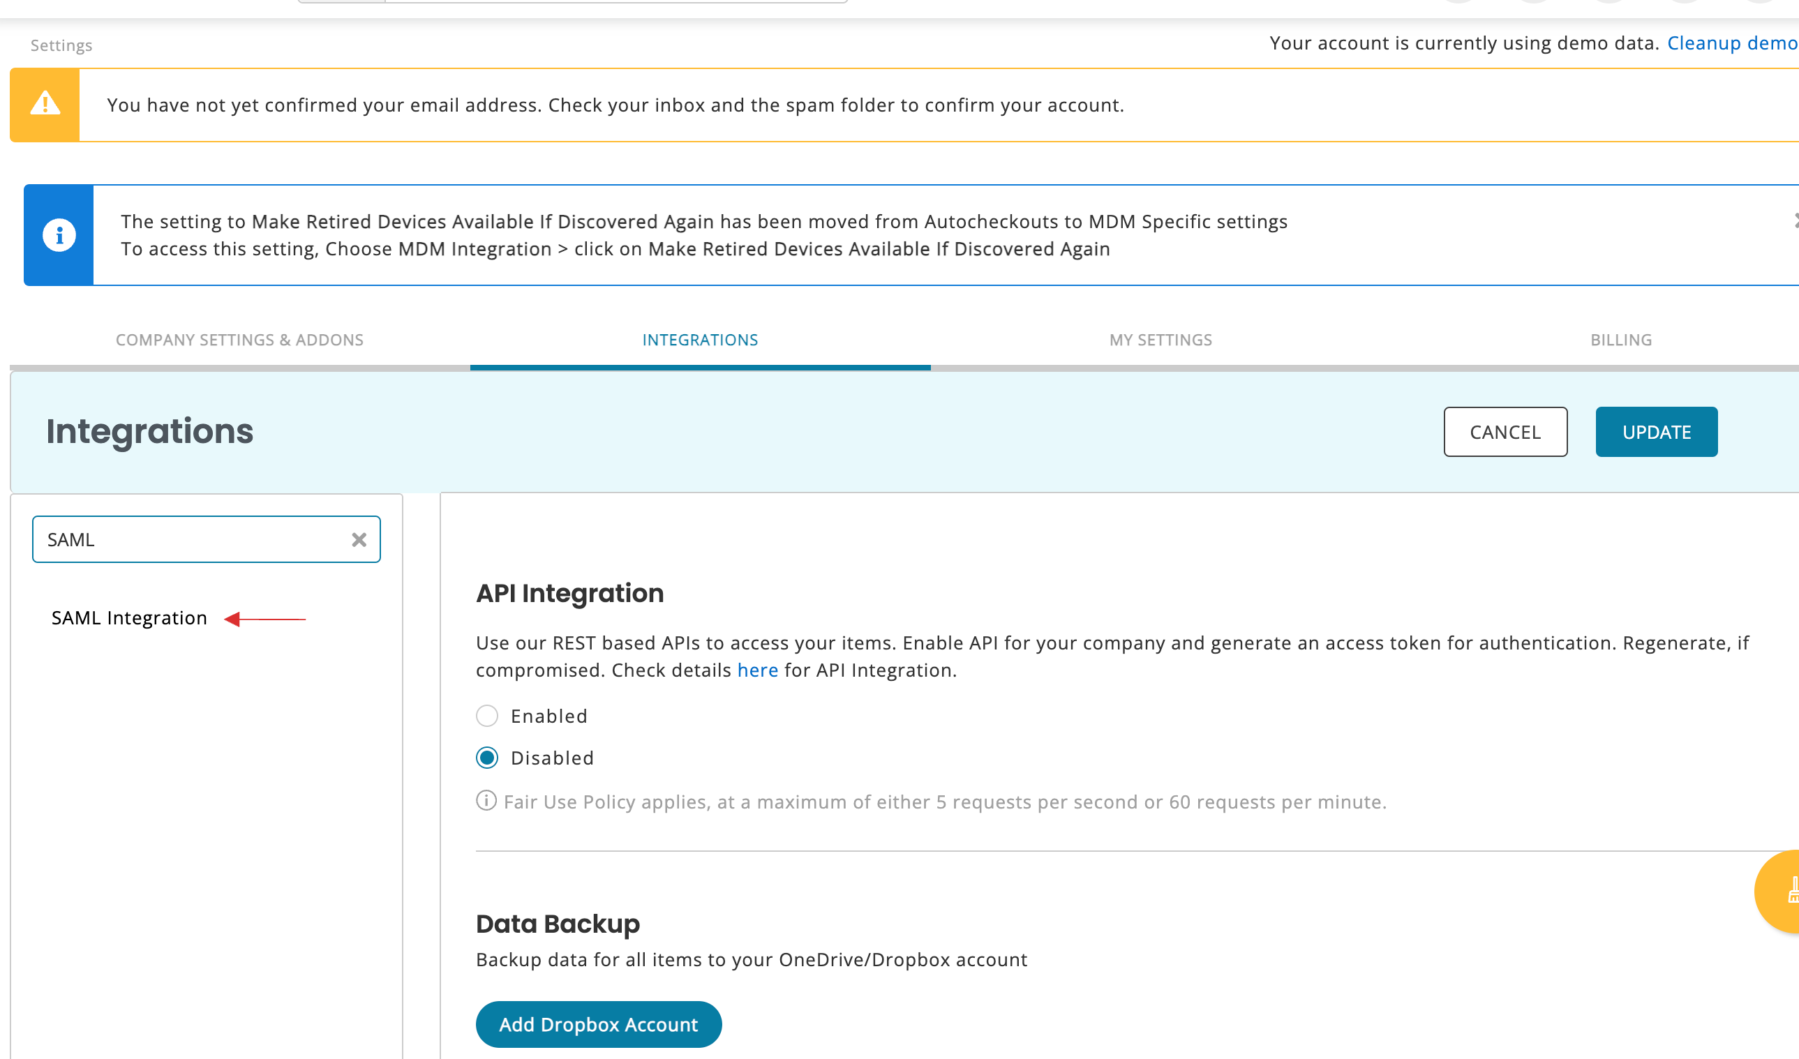Viewport: 1799px width, 1059px height.
Task: Click the Update button to save changes
Action: pyautogui.click(x=1655, y=431)
